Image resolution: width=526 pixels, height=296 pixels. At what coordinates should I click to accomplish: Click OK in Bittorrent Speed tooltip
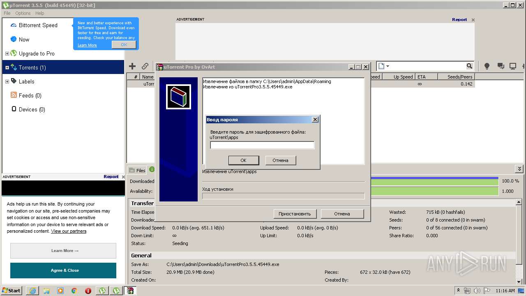(124, 44)
